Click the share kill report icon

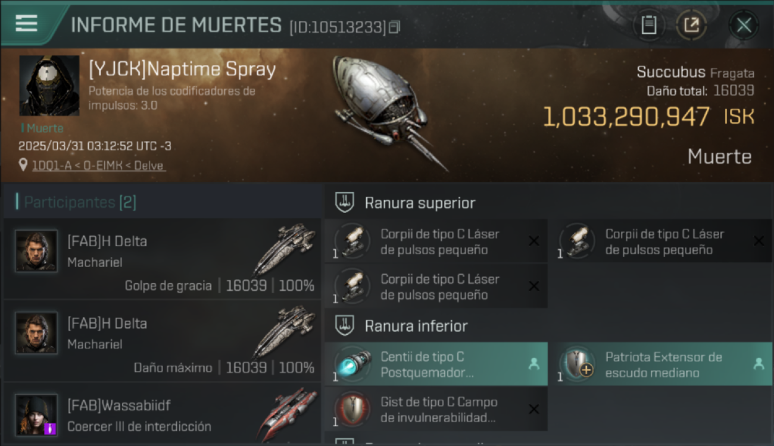click(x=691, y=25)
